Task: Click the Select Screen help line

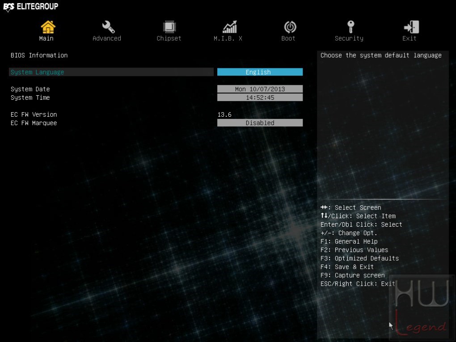Action: point(351,207)
